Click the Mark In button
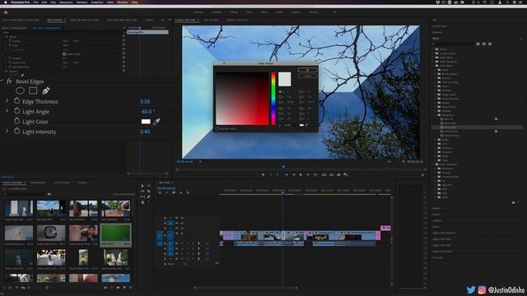This screenshot has height=296, width=527. (x=271, y=174)
